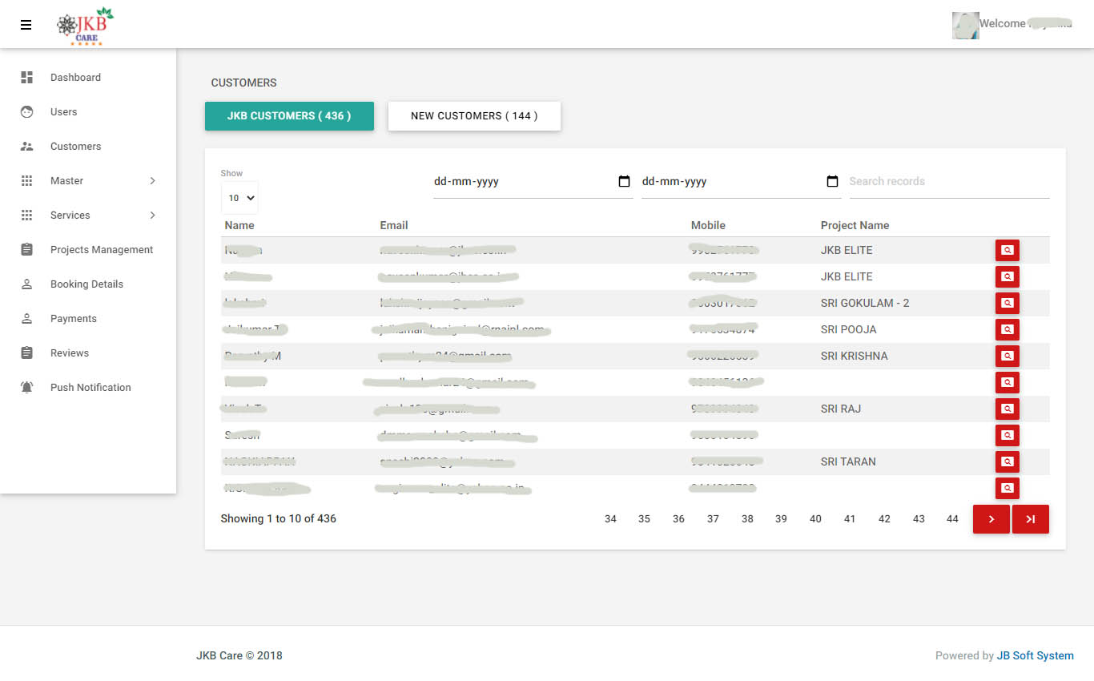Click the JKB Care logo

pyautogui.click(x=86, y=26)
